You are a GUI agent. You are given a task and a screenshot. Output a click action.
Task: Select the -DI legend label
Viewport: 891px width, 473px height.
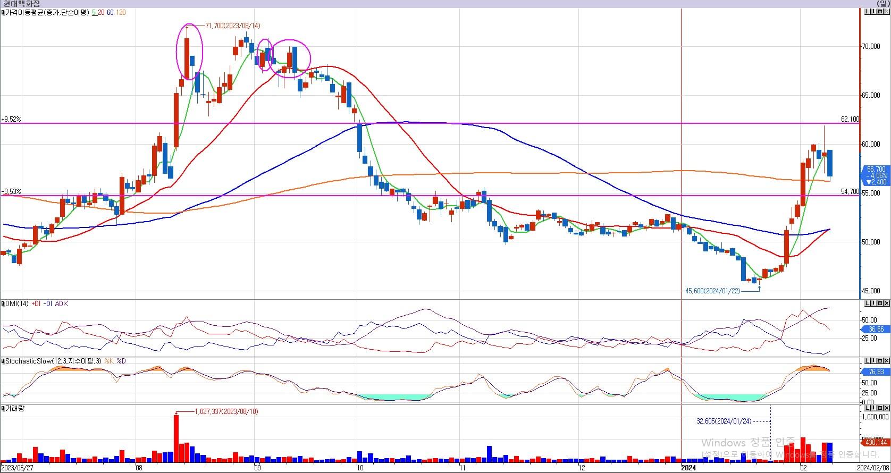tap(48, 303)
